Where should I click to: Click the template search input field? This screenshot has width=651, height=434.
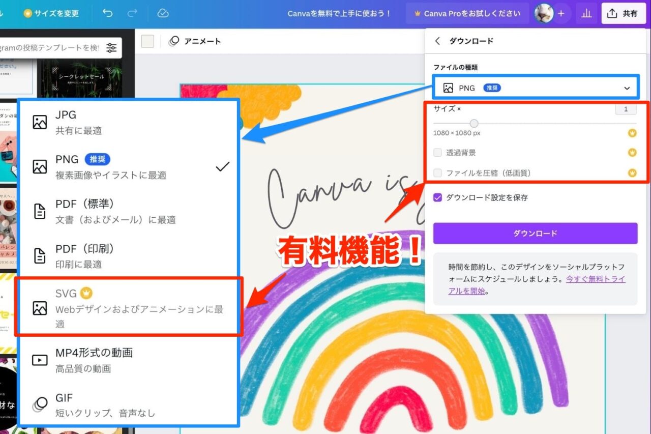click(x=51, y=48)
